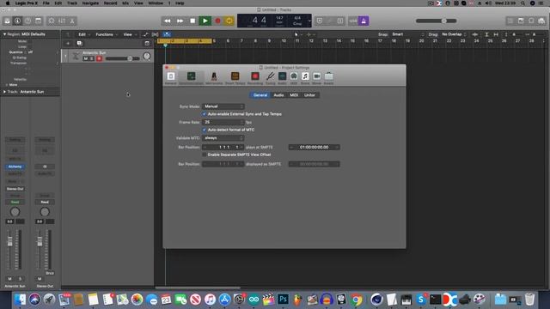Mute the Antarctic Sun track header
Screen dimensions: 550x309
pos(86,58)
